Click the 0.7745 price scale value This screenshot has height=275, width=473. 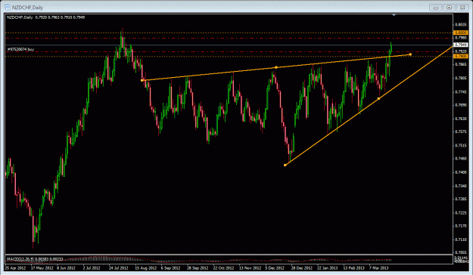coord(461,91)
